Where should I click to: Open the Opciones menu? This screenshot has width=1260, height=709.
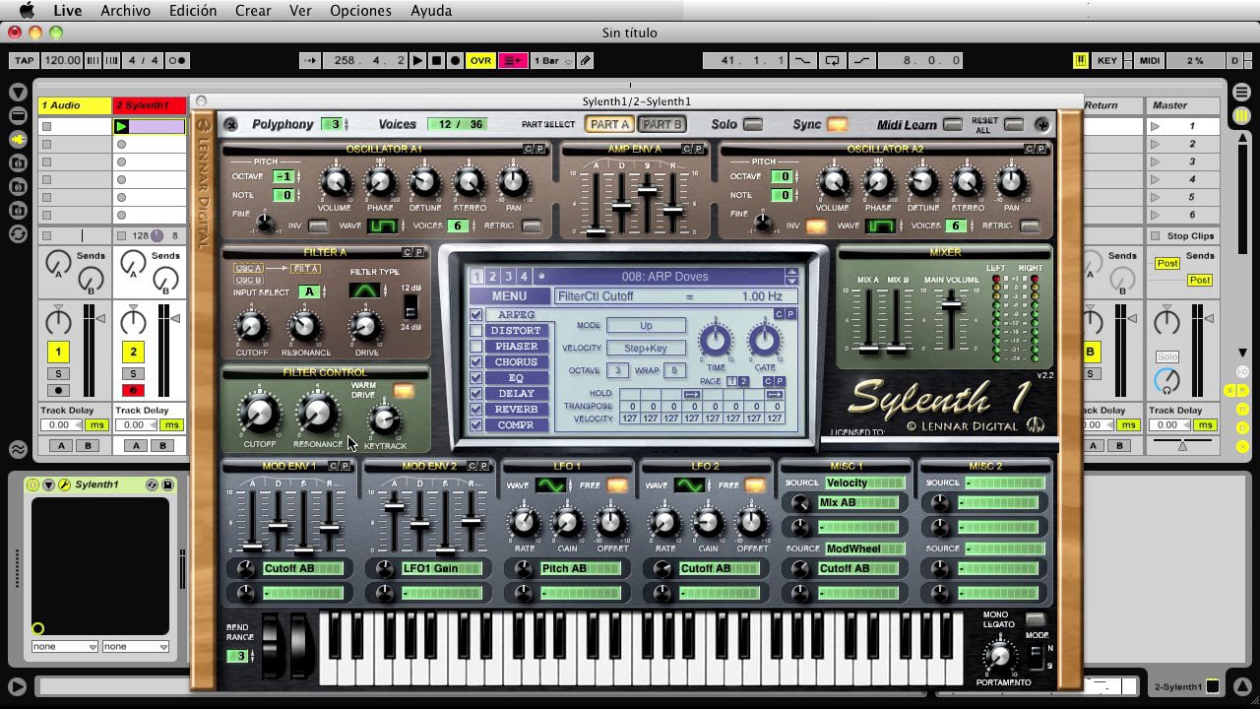pos(360,11)
